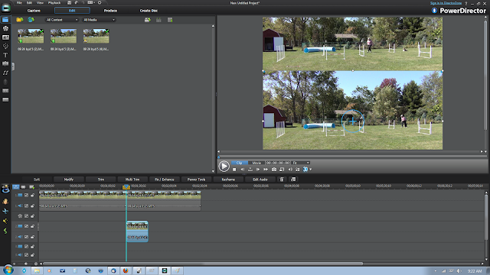
Task: Click the download media globe icon
Action: point(31,20)
